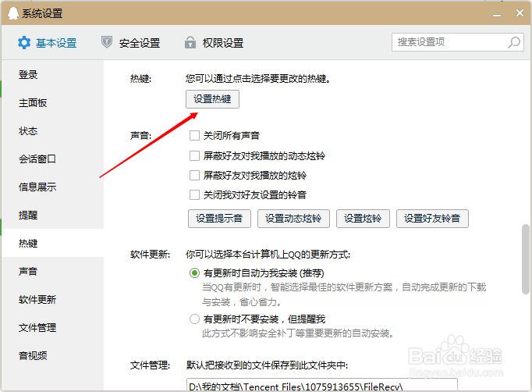Click the 设置动态炫铃 button
This screenshot has width=532, height=392.
coord(293,219)
